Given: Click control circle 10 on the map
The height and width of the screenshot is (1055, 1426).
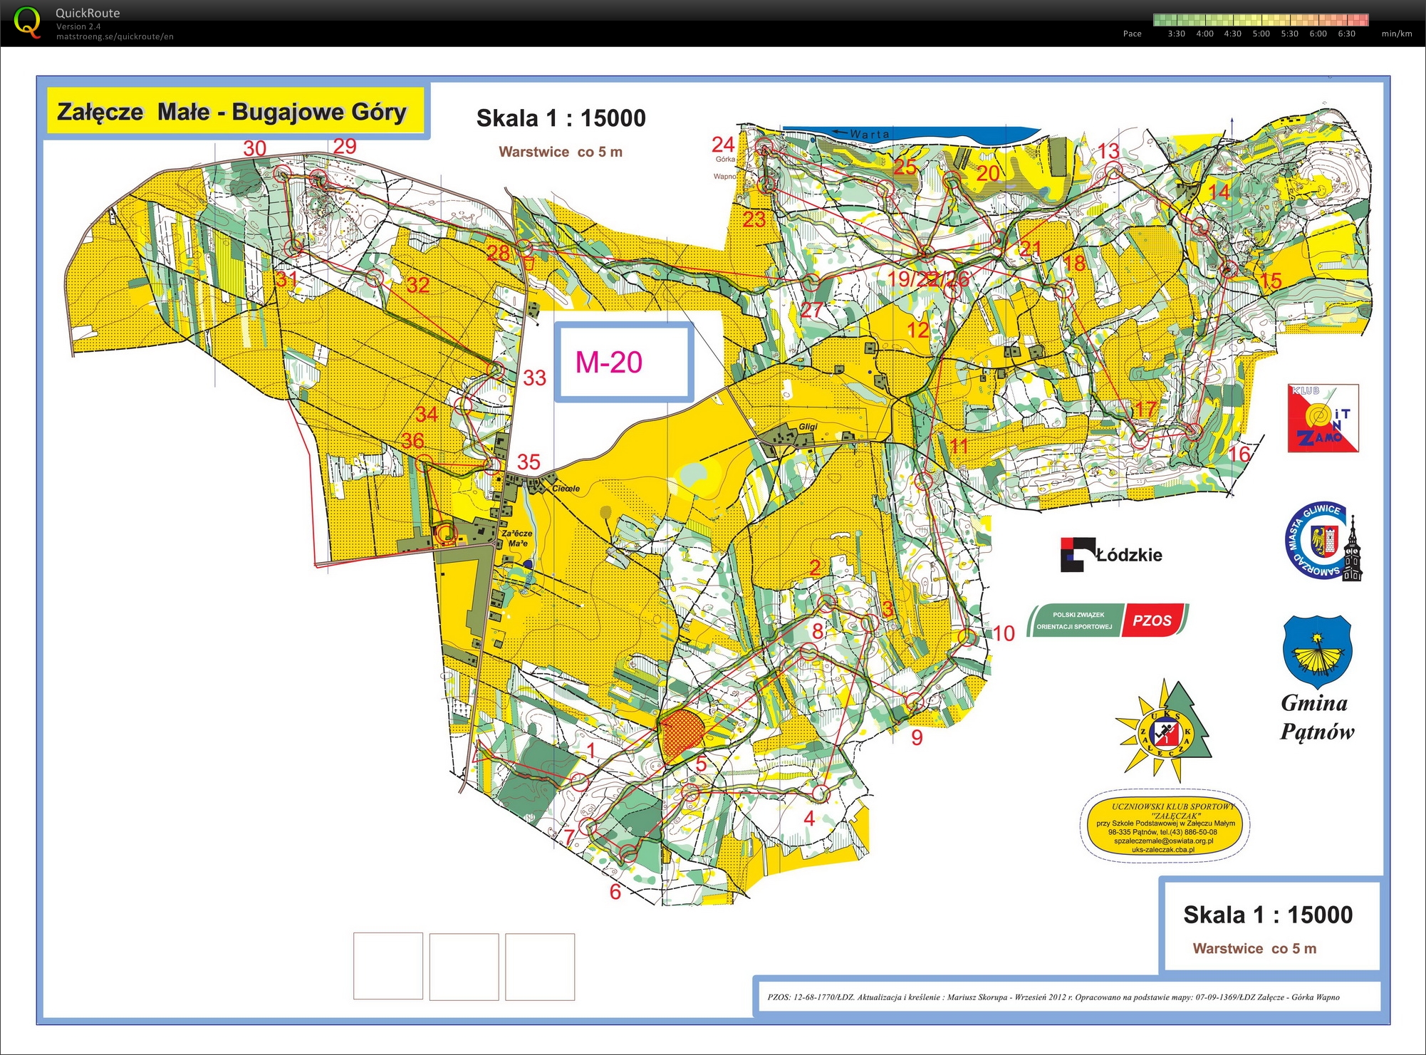Looking at the screenshot, I should click(968, 636).
